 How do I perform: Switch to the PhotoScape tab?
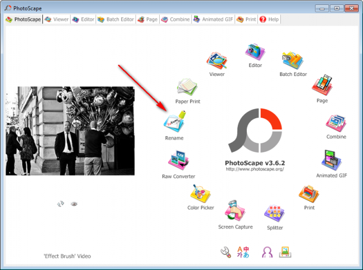pos(23,20)
